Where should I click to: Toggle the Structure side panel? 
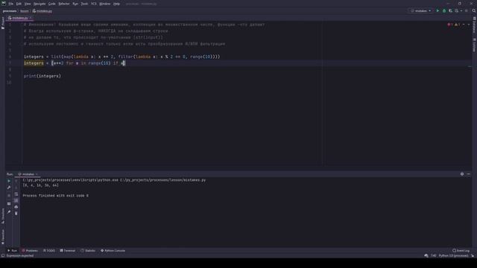point(3,216)
